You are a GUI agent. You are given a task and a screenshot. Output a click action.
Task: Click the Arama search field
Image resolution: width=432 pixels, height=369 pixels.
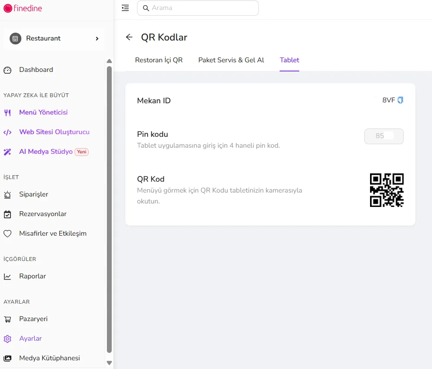click(x=198, y=8)
